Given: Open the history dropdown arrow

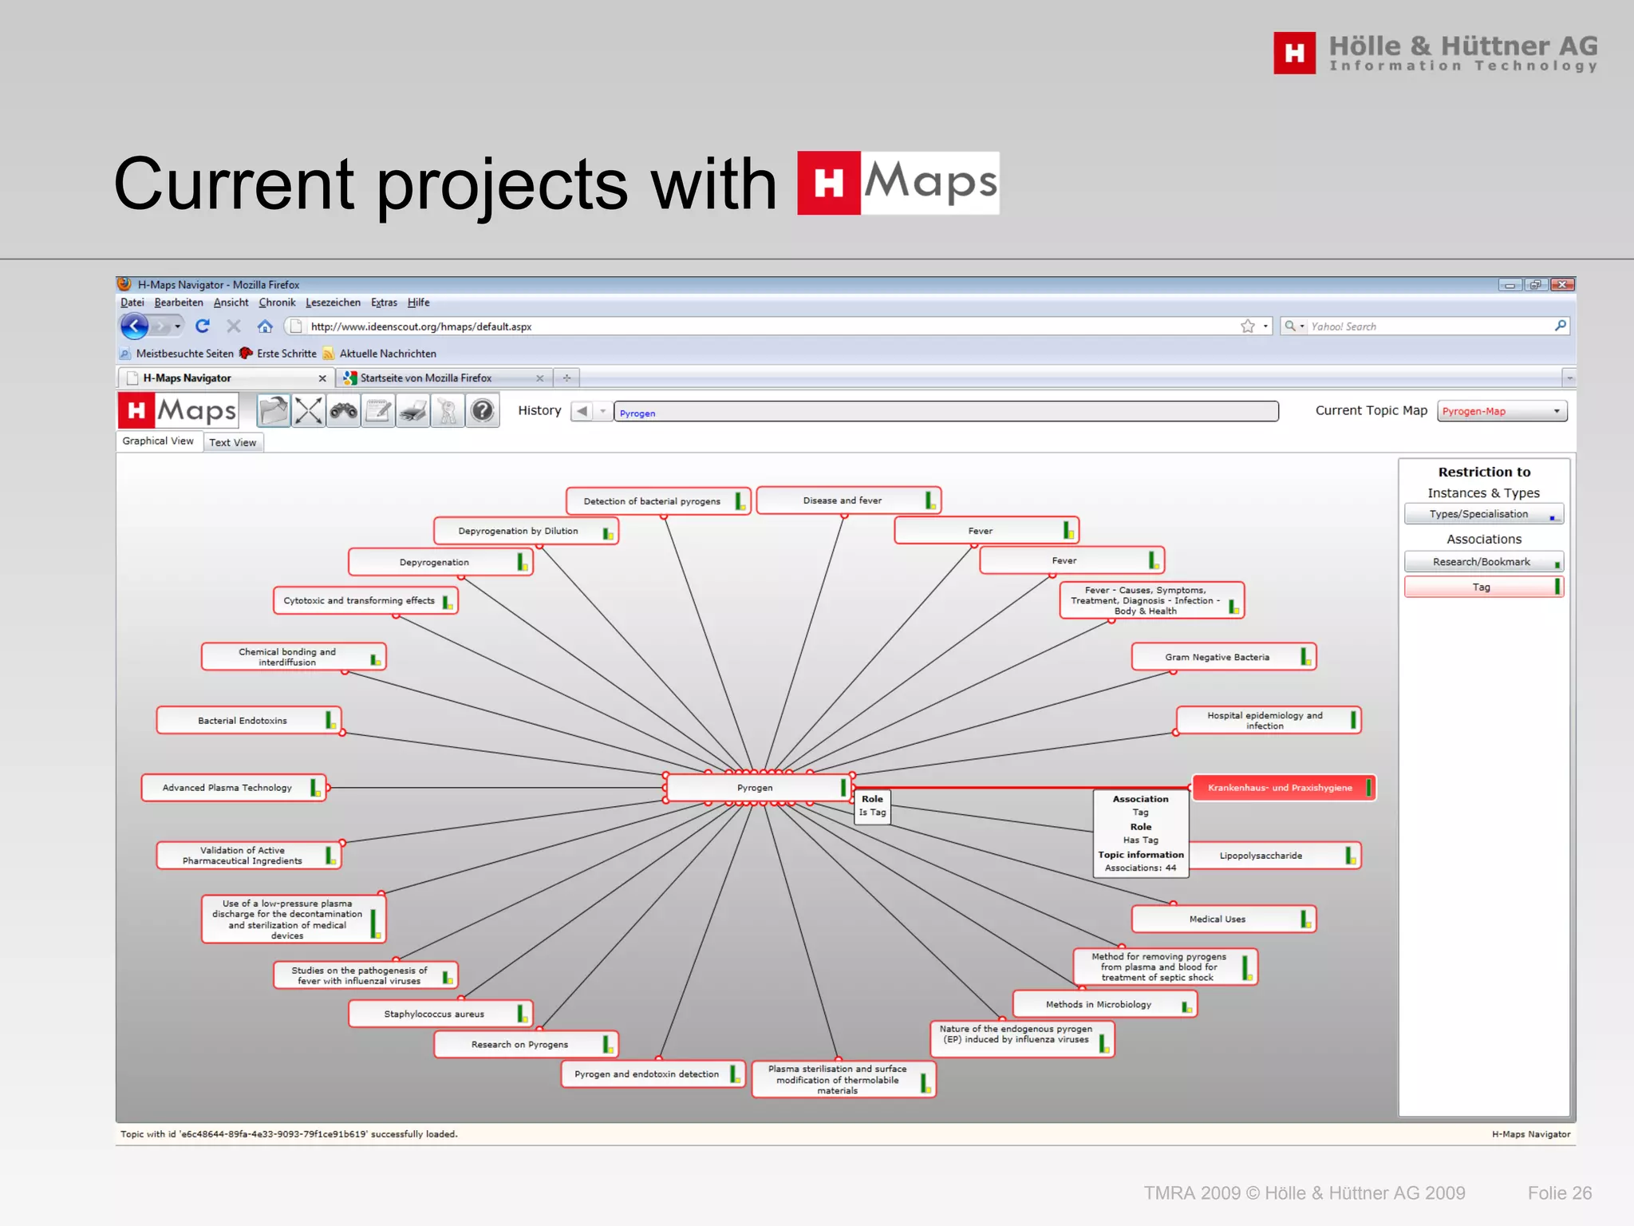Looking at the screenshot, I should 603,411.
